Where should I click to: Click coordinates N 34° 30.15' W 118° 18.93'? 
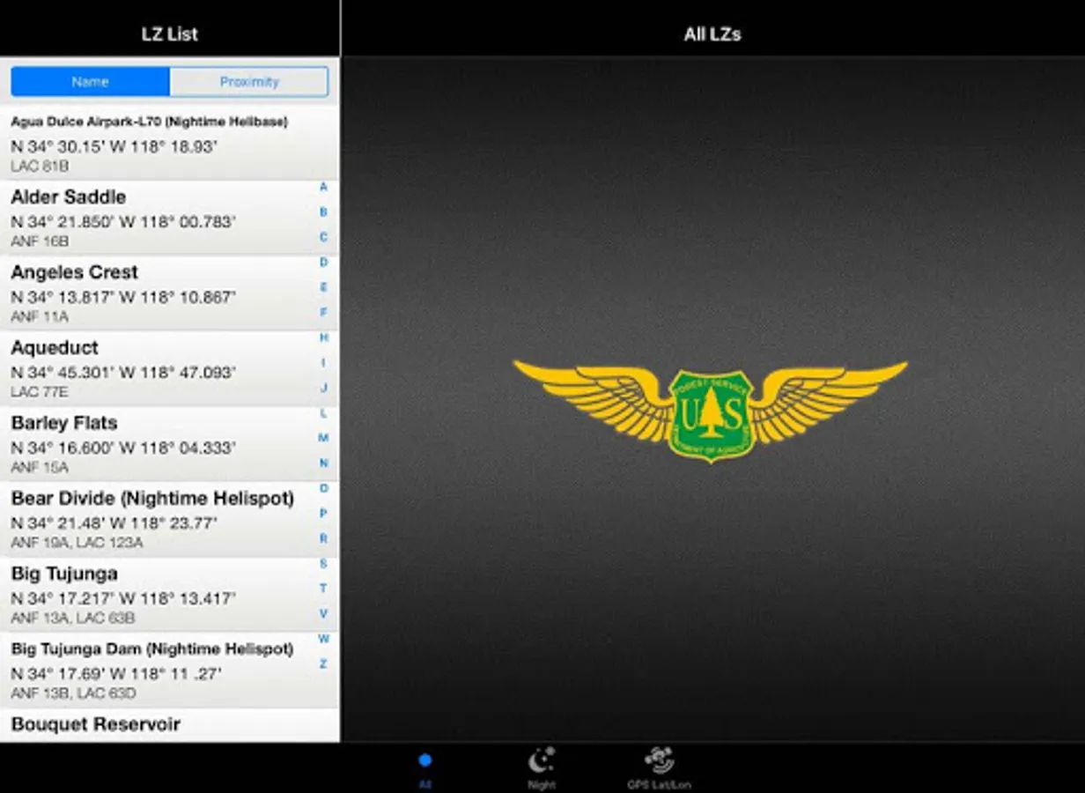pyautogui.click(x=114, y=147)
